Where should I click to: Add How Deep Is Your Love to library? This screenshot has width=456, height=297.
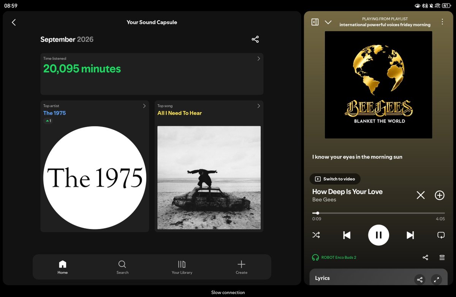pos(440,195)
